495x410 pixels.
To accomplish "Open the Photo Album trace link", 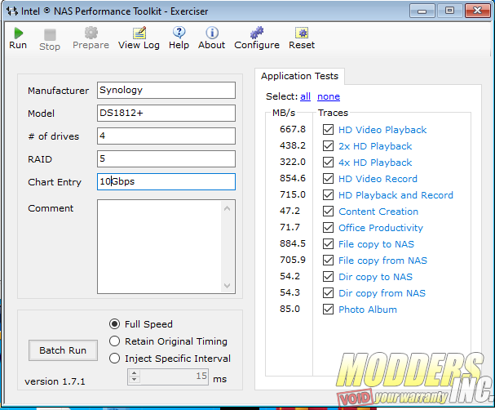I will tap(368, 310).
